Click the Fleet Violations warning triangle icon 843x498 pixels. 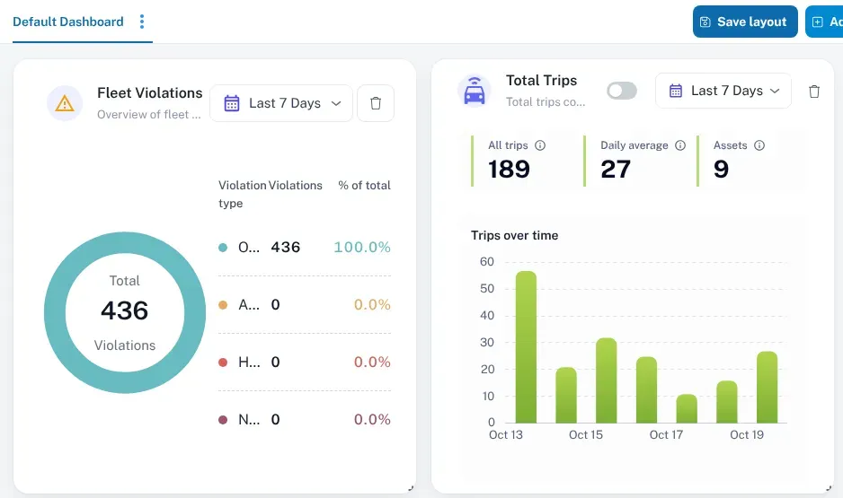coord(65,103)
